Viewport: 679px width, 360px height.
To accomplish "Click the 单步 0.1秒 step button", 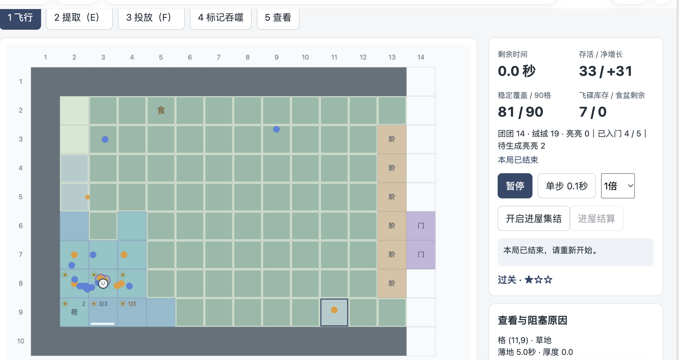I will pos(567,186).
